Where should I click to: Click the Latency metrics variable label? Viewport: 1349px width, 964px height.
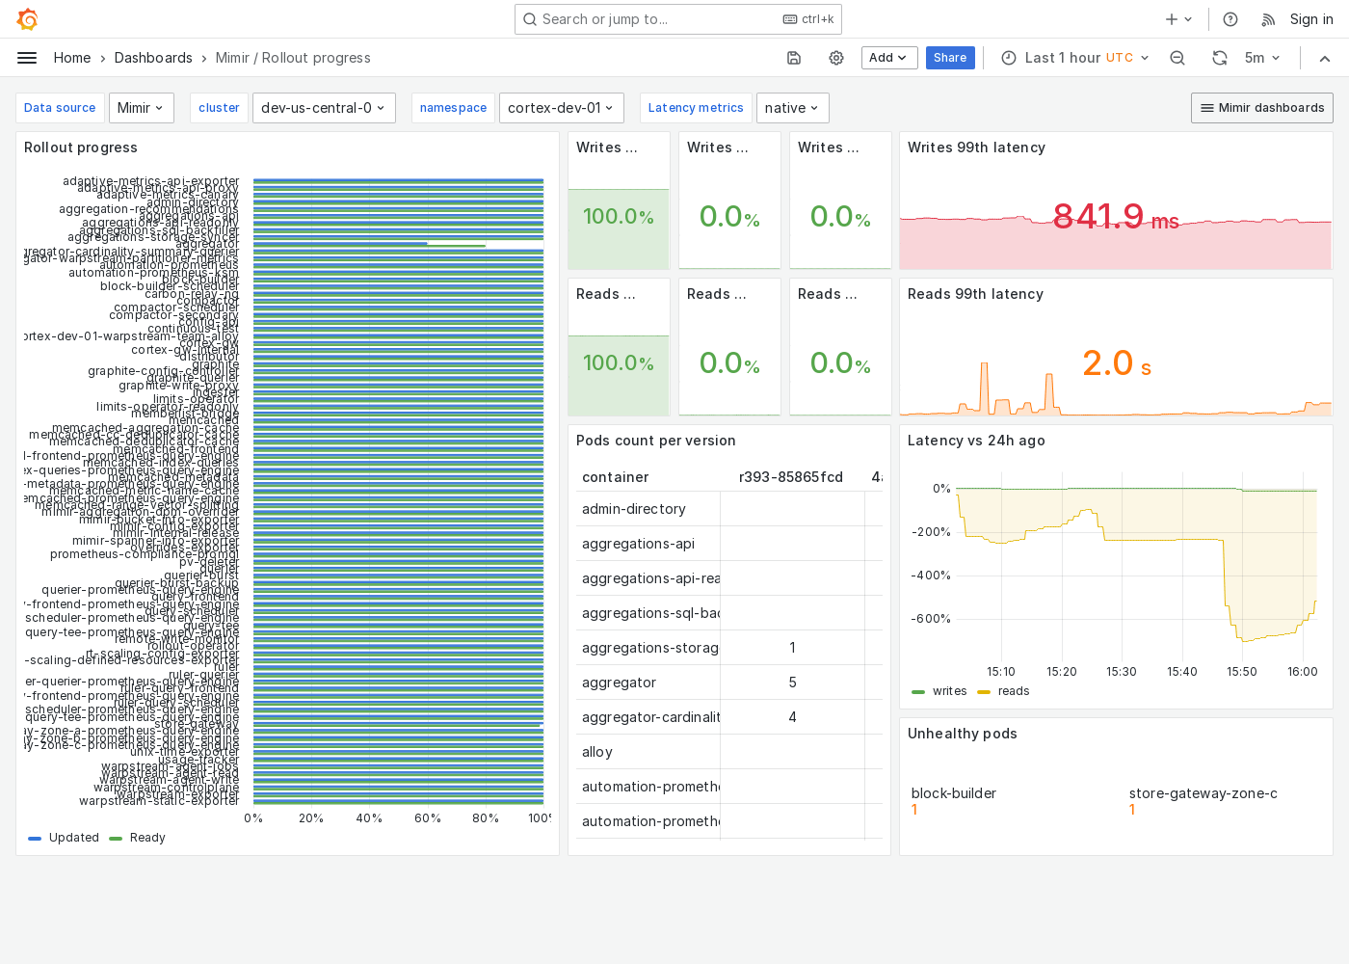696,108
